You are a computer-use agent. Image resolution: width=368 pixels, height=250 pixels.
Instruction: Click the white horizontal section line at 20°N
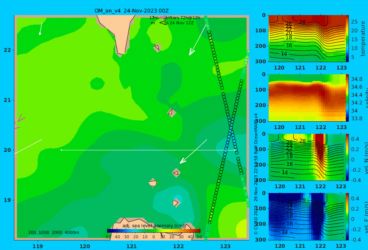[148, 150]
